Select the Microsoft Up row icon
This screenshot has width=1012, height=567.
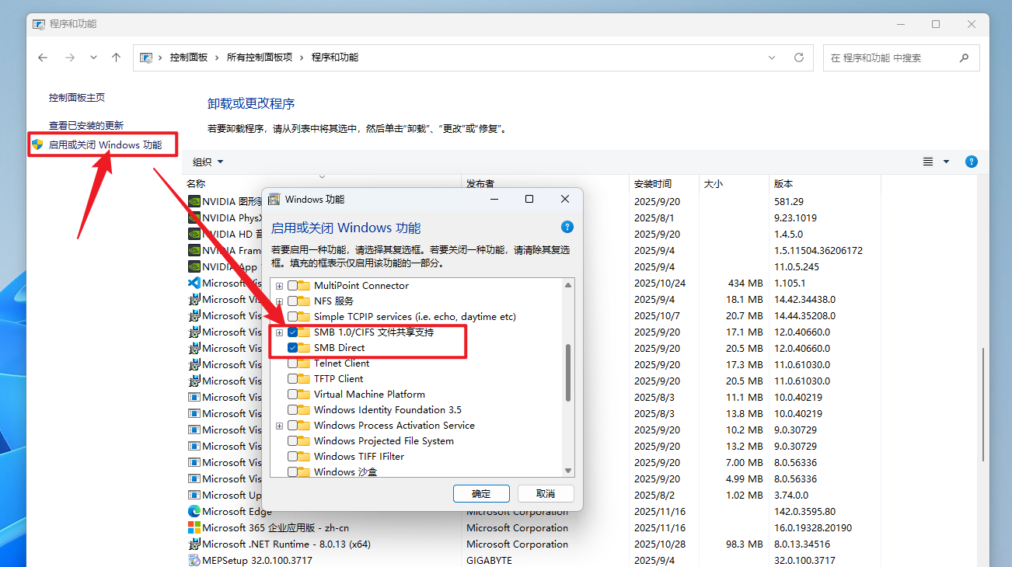pyautogui.click(x=194, y=495)
